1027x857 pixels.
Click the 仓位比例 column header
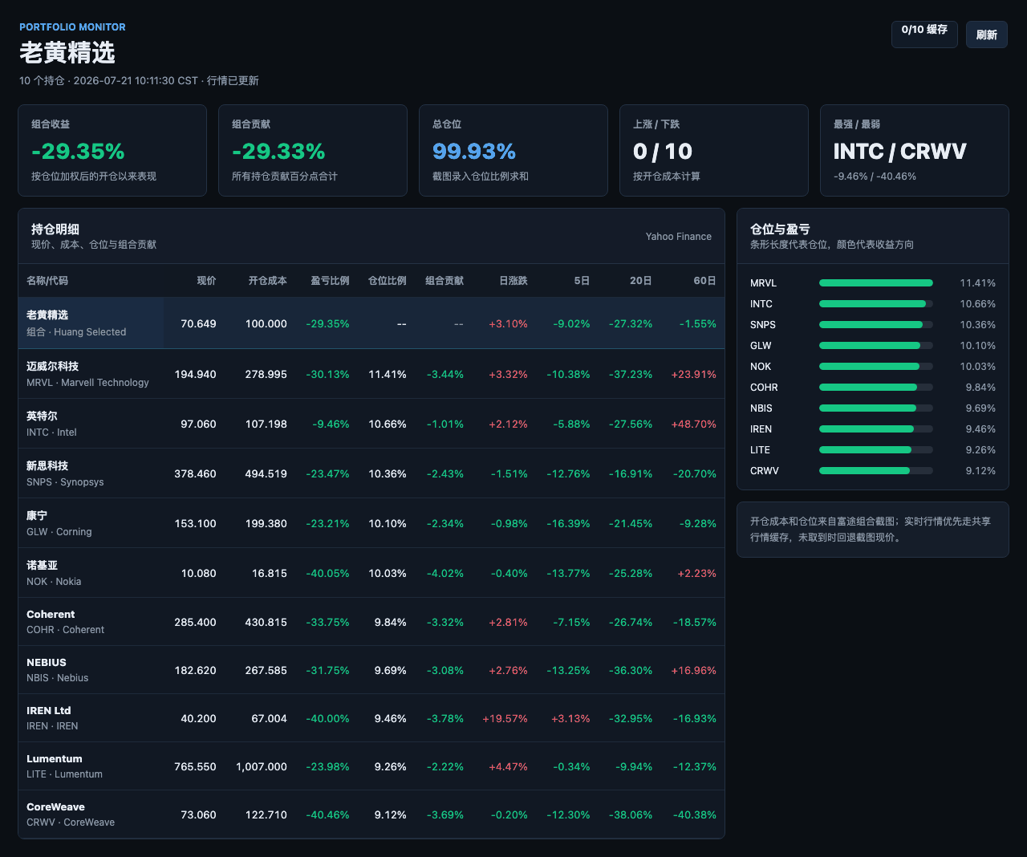[x=388, y=281]
